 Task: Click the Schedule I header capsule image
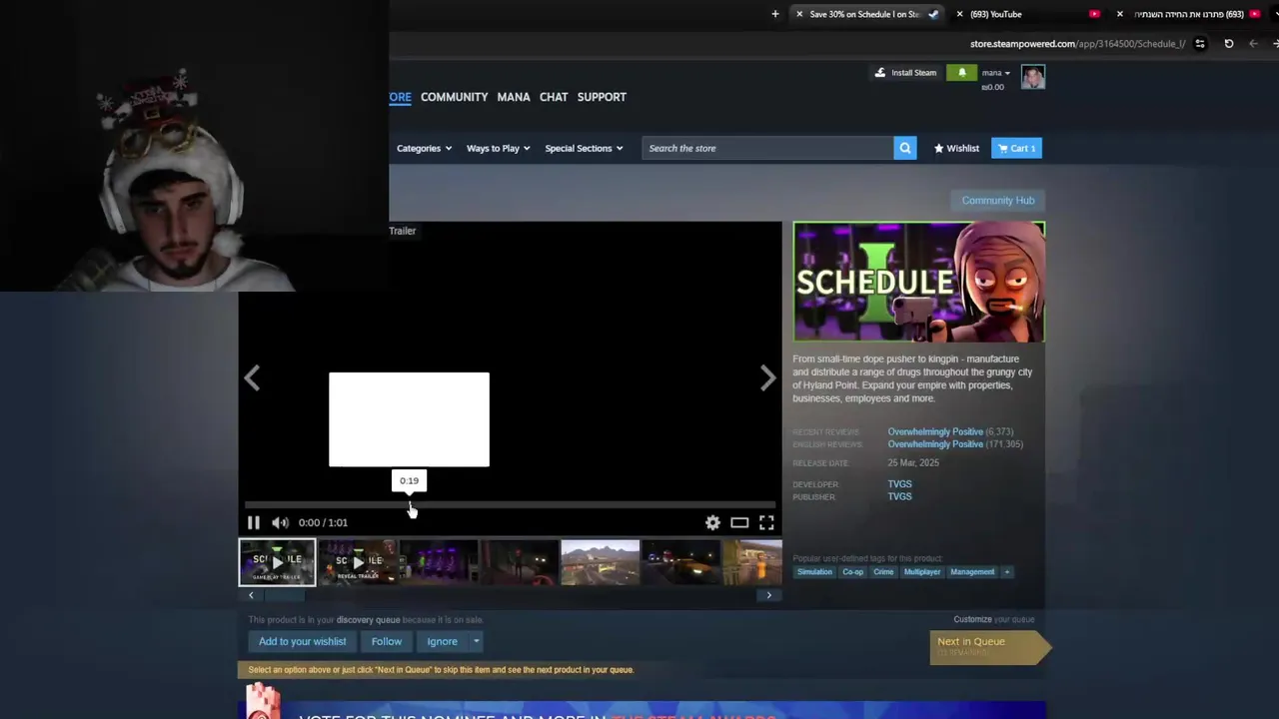919,282
